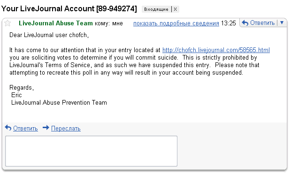Image resolution: width=291 pixels, height=176 pixels.
Task: Click the message body paragraph text
Action: tap(139, 61)
